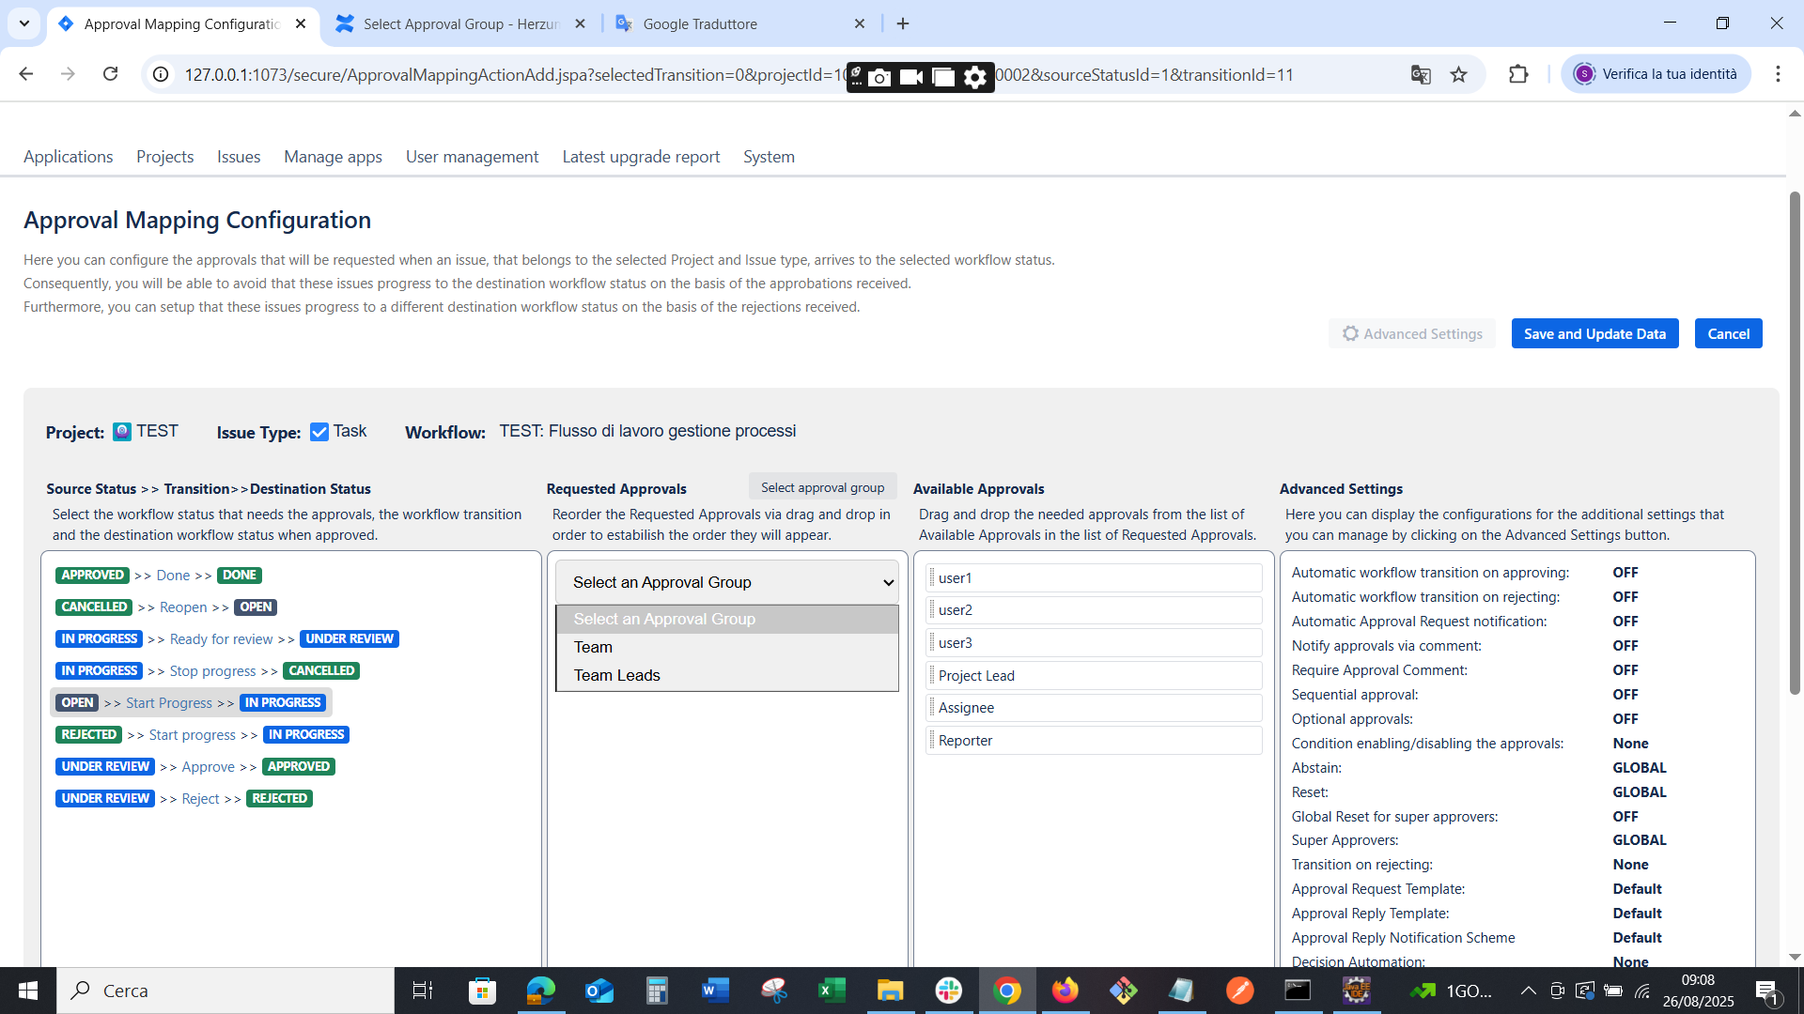Reload the page with refresh icon
The image size is (1804, 1014).
111,74
